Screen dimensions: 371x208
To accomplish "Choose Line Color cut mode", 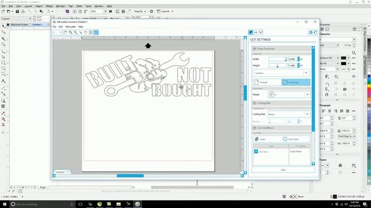I will tap(296, 139).
